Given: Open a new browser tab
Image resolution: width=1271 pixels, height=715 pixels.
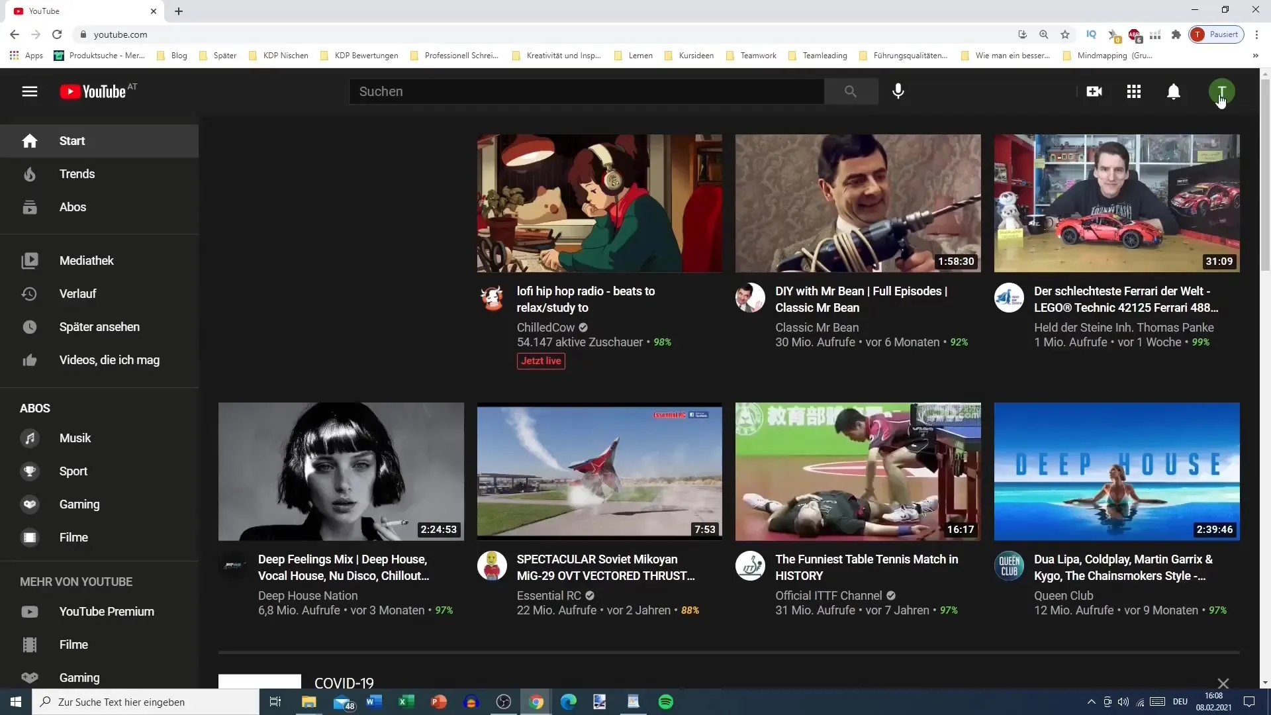Looking at the screenshot, I should (179, 11).
